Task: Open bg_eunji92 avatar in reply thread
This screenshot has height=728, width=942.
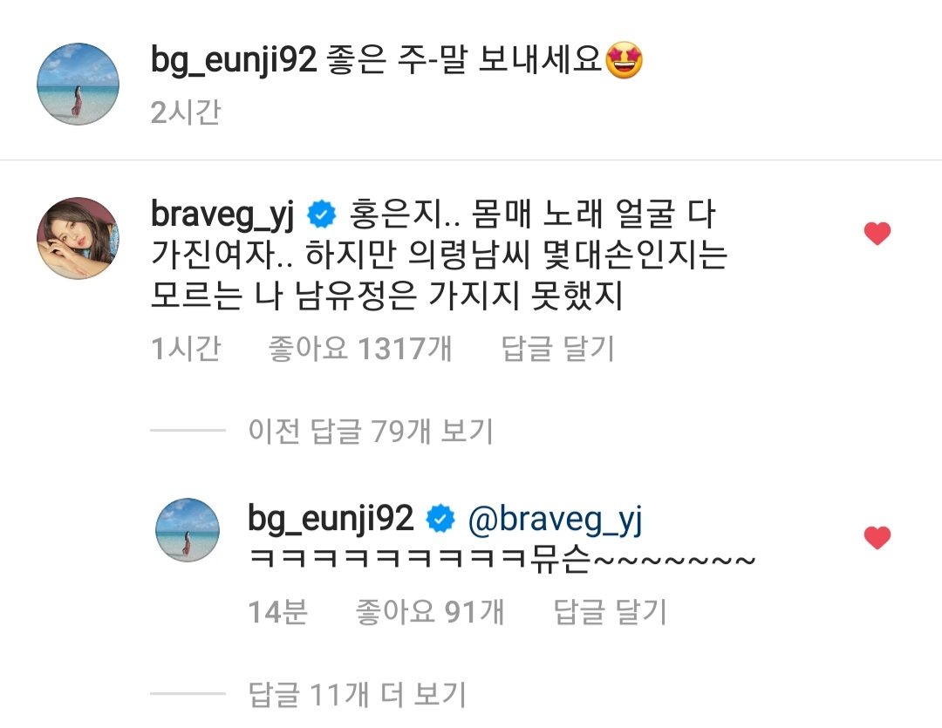Action: tap(188, 530)
